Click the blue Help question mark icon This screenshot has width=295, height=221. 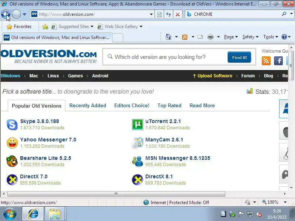click(x=284, y=37)
